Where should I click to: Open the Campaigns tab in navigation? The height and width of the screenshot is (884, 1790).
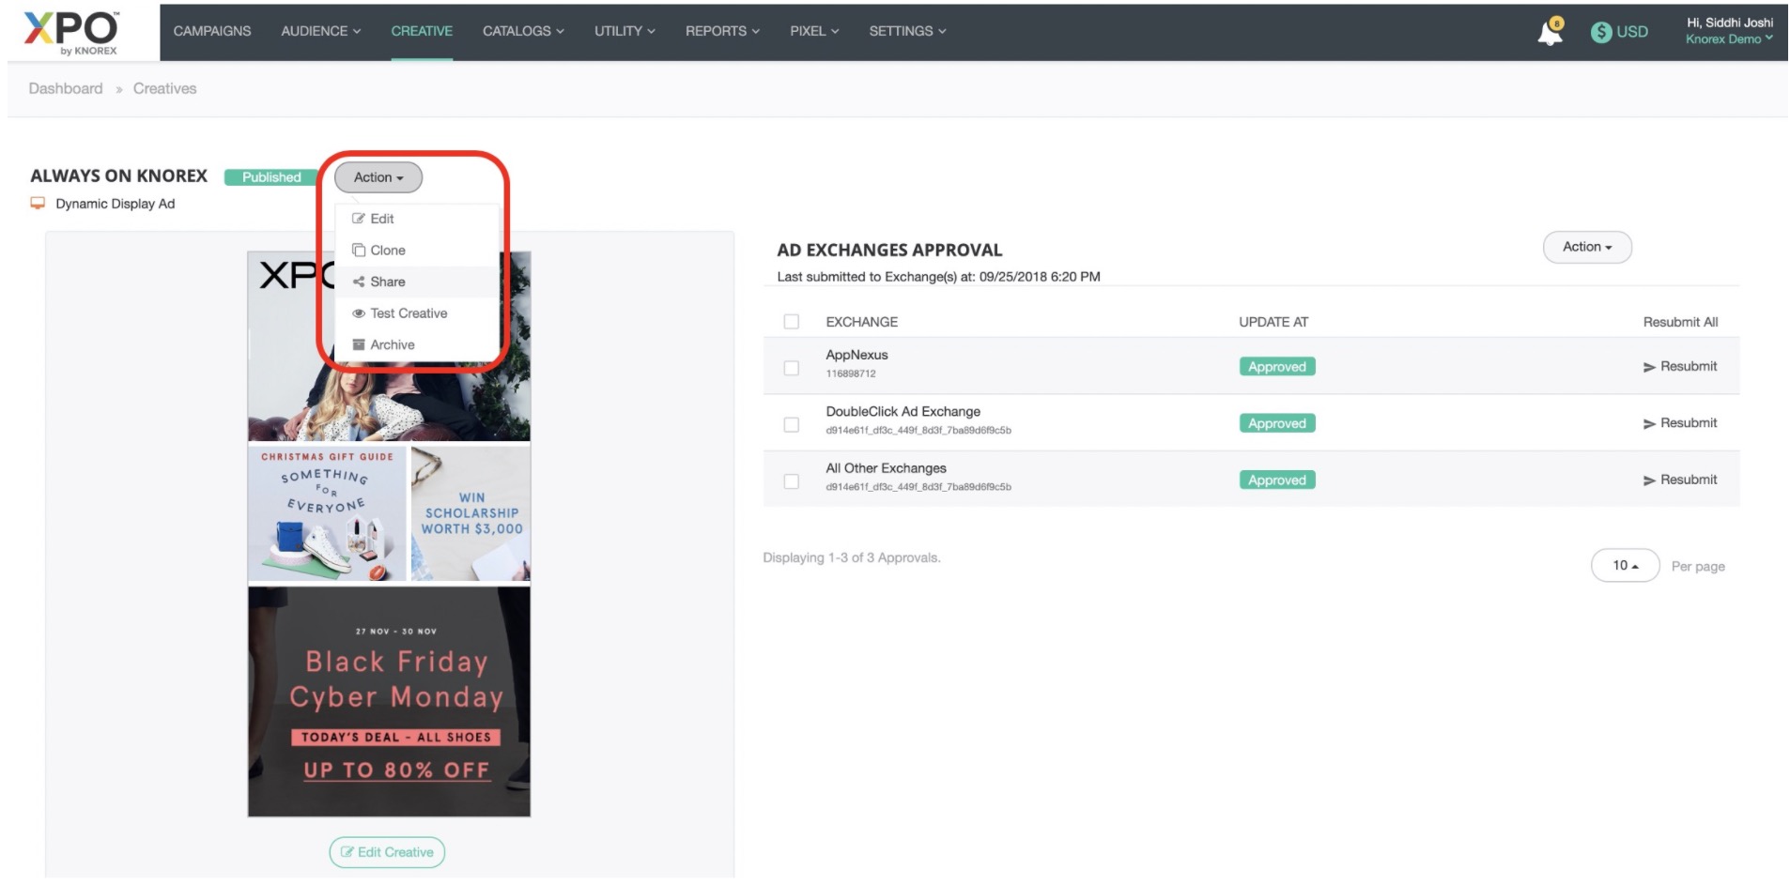(212, 31)
